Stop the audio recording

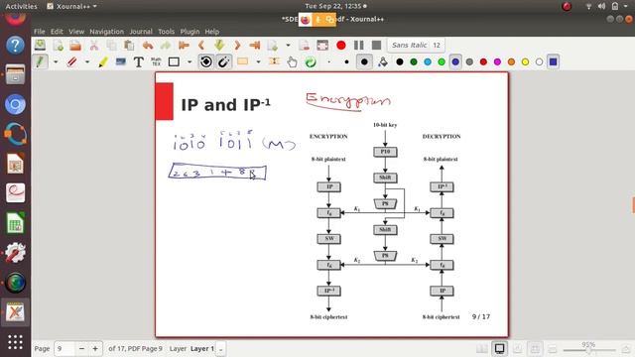[376, 45]
